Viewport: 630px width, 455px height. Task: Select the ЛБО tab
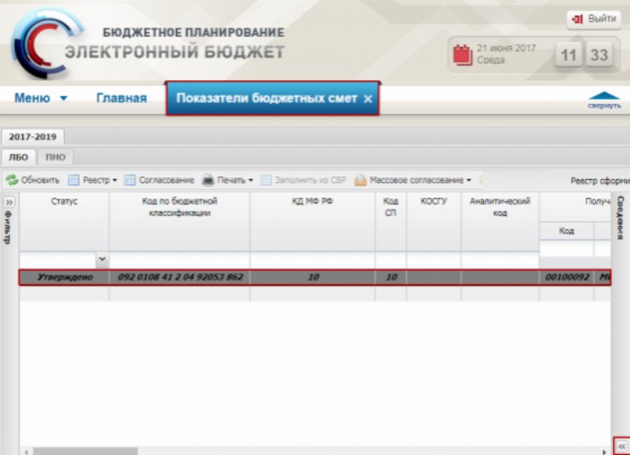19,157
